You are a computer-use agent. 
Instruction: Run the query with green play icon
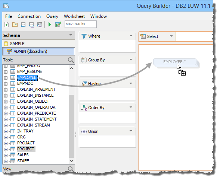coord(50,25)
